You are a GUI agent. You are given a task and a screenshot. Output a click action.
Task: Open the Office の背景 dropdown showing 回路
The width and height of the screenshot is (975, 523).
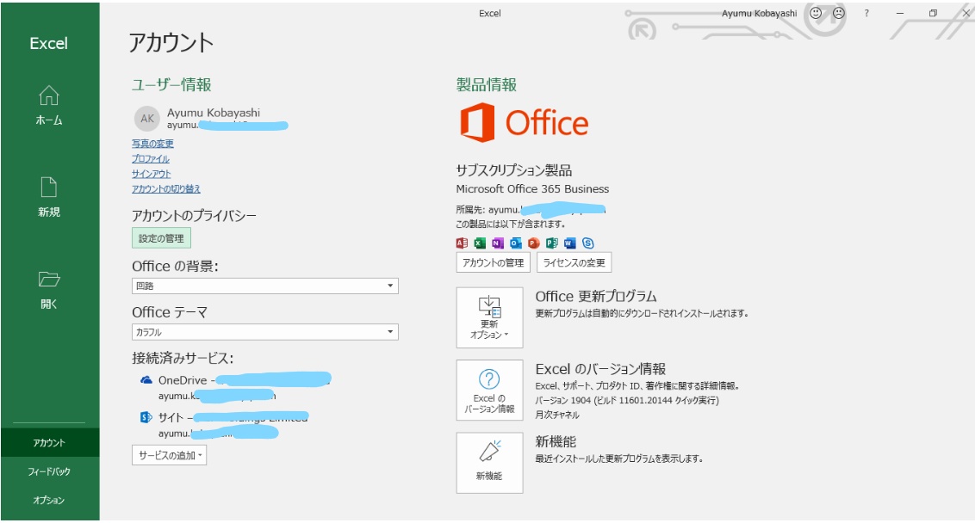click(x=265, y=286)
